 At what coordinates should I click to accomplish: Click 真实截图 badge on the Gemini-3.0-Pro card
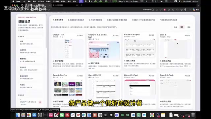click(x=80, y=76)
